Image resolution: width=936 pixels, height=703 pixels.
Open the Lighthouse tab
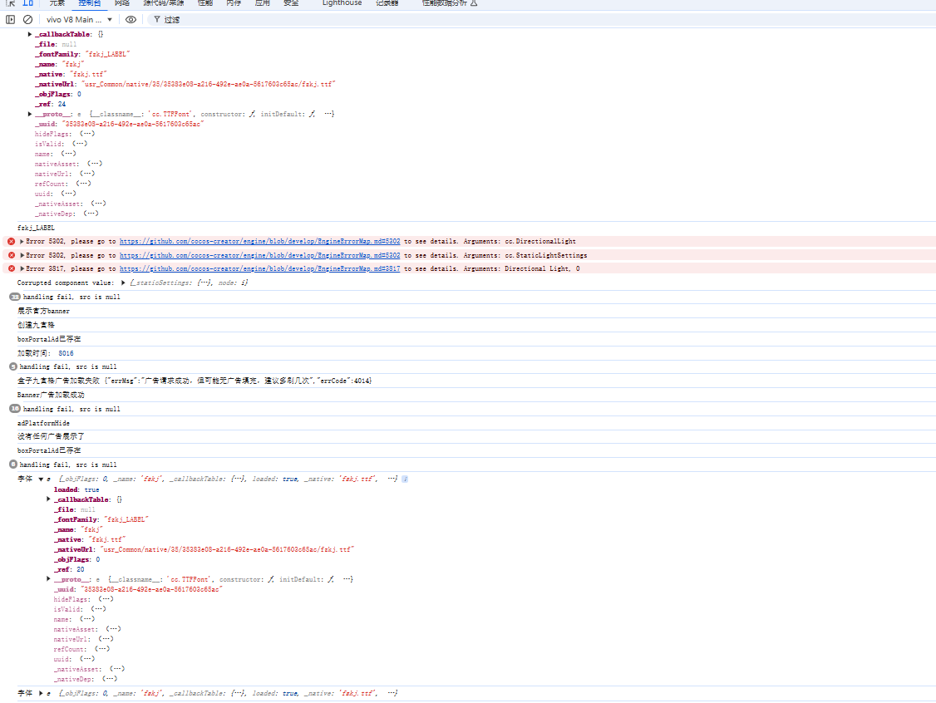click(342, 3)
